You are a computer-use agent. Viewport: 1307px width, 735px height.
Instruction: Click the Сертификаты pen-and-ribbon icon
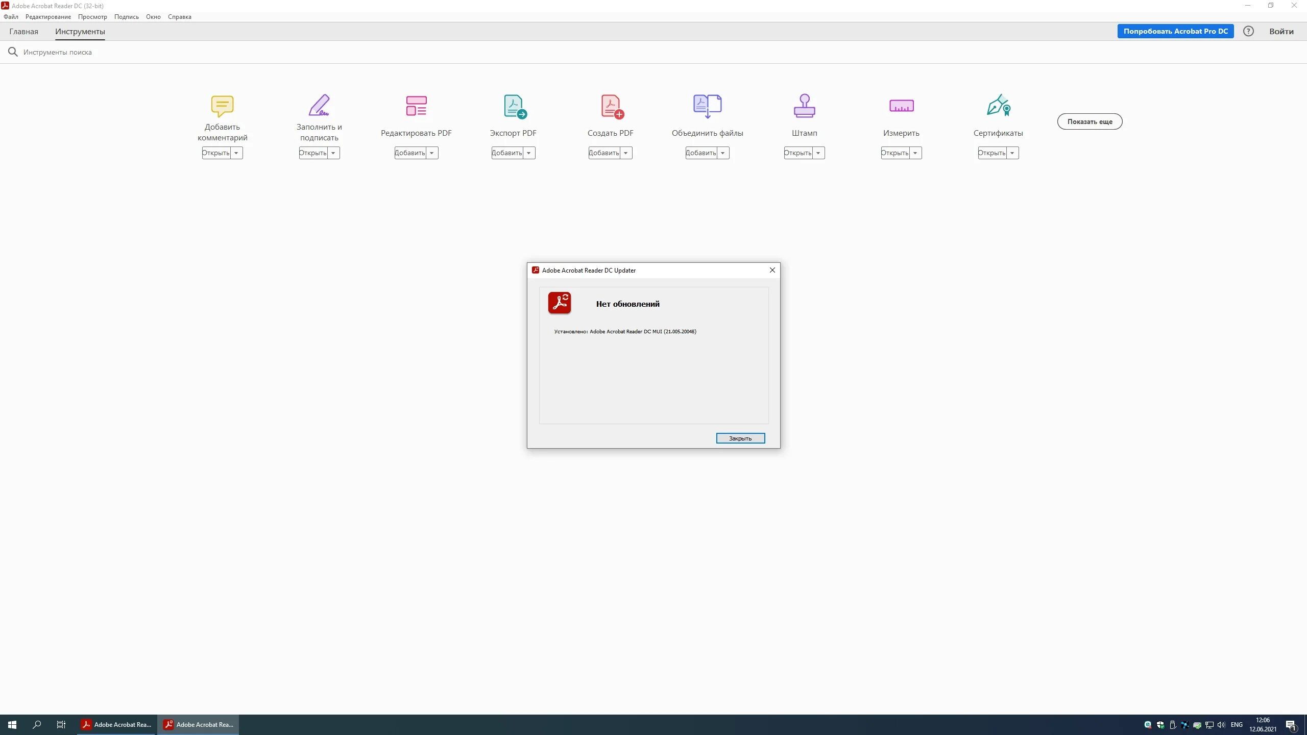pyautogui.click(x=999, y=105)
